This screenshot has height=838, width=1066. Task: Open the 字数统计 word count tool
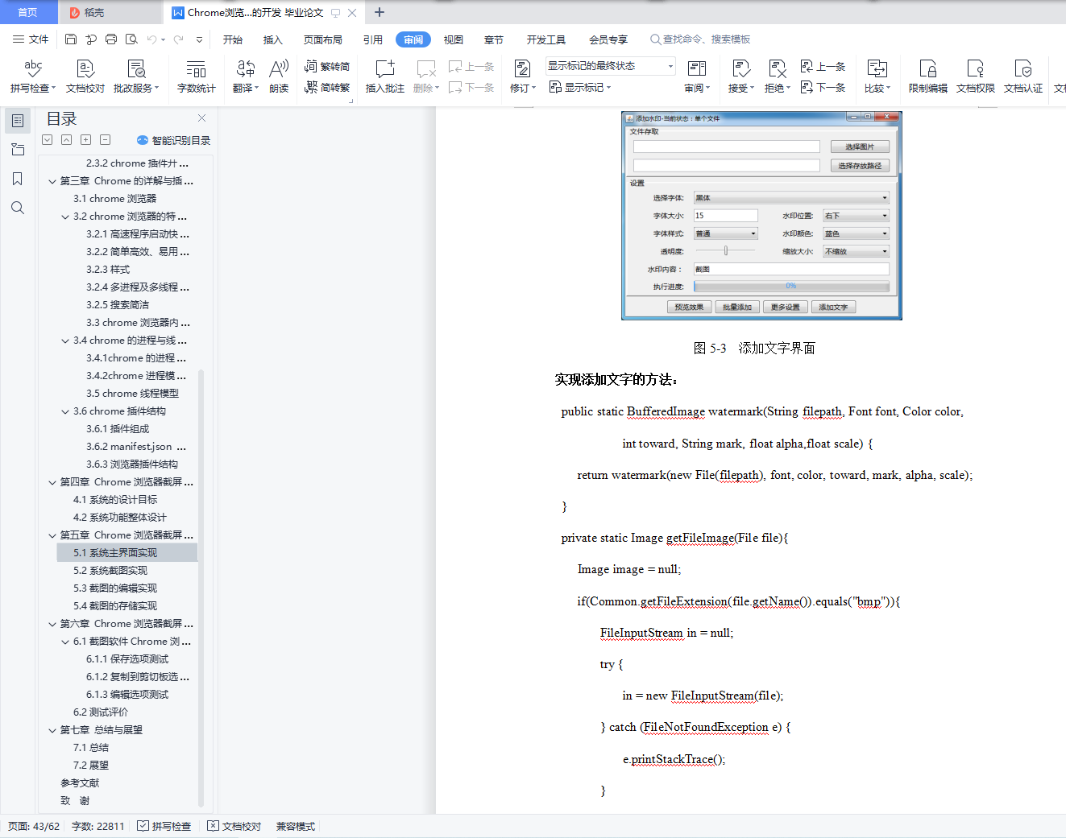197,76
